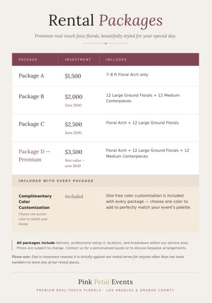Click Complimentary Color Customization heading
Image resolution: width=212 pixels, height=303 pixels.
click(35, 201)
